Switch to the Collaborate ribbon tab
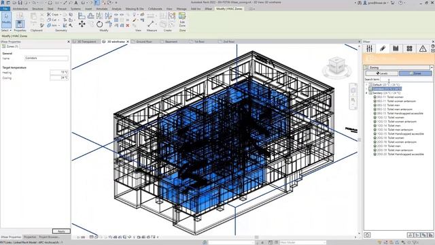Viewport: 435px width, 245px height. [155, 9]
